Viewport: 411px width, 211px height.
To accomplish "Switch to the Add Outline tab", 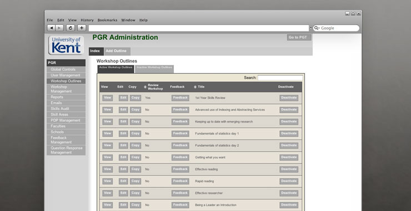I will click(117, 52).
